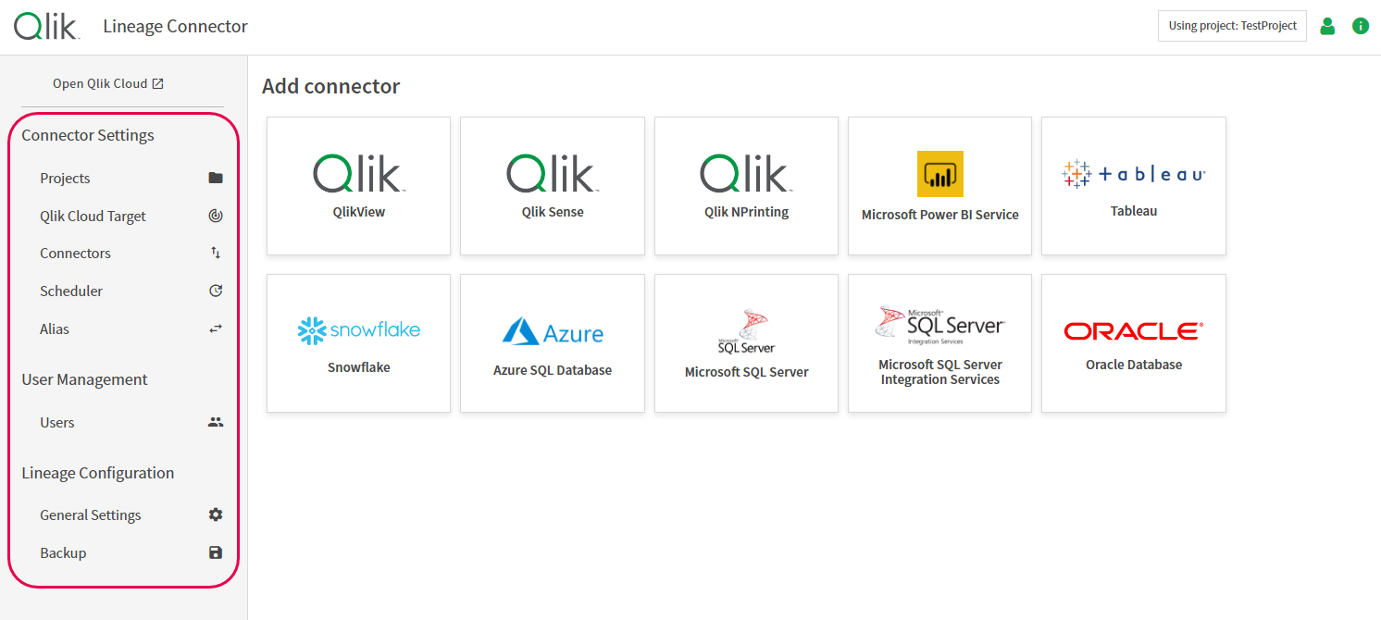Open Users via the people icon
This screenshot has width=1381, height=620.
coord(215,421)
